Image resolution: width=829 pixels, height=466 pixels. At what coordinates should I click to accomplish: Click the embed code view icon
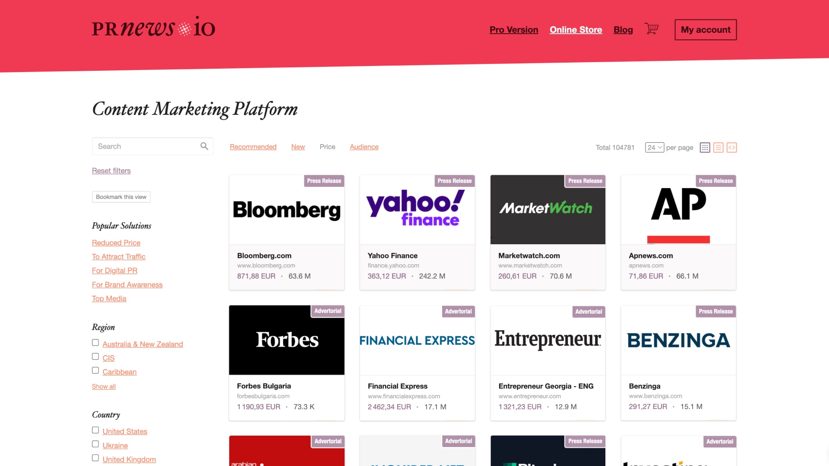[x=731, y=148]
